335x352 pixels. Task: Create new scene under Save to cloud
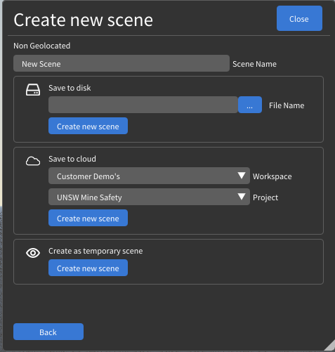coord(88,218)
